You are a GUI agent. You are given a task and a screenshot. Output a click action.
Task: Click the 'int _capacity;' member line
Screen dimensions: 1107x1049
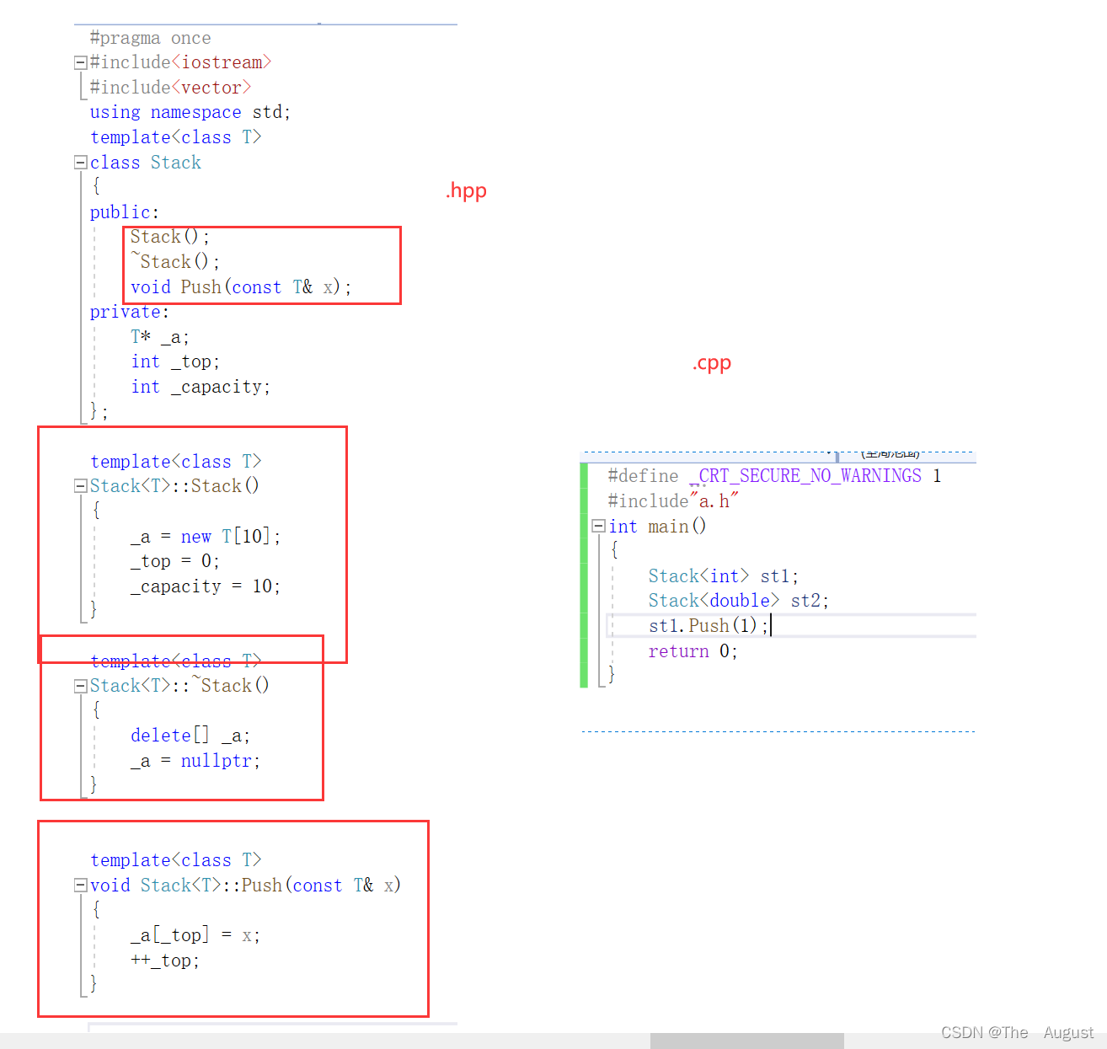201,387
